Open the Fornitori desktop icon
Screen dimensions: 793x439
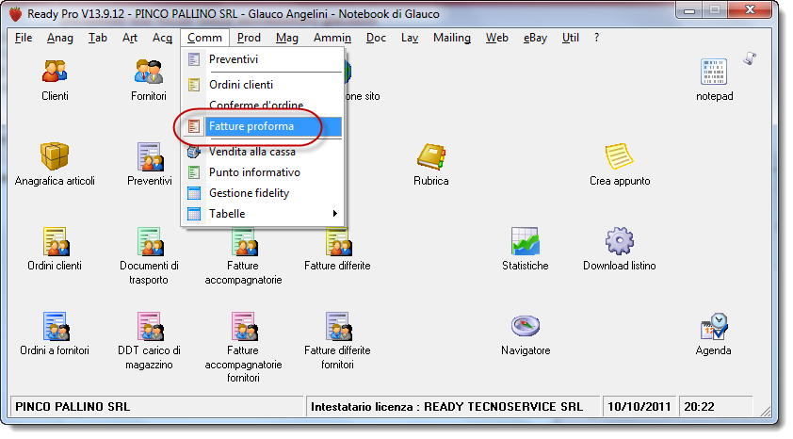point(148,72)
